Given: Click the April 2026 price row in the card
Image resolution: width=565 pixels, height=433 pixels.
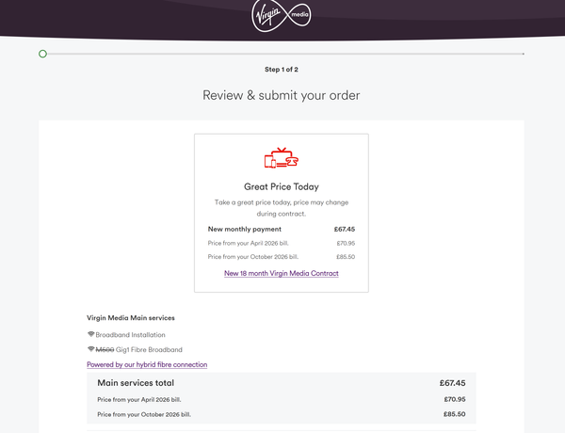Looking at the screenshot, I should pos(282,243).
